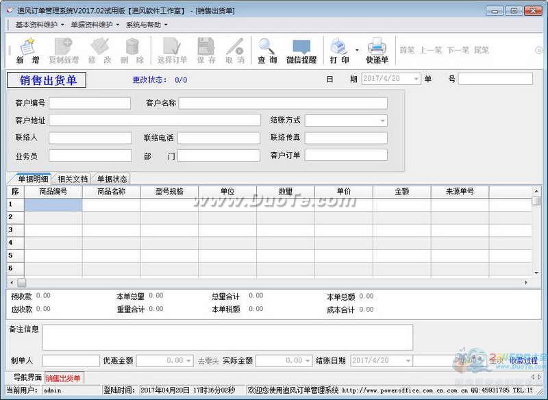Go to 下一笔 (next record)

[x=458, y=50]
